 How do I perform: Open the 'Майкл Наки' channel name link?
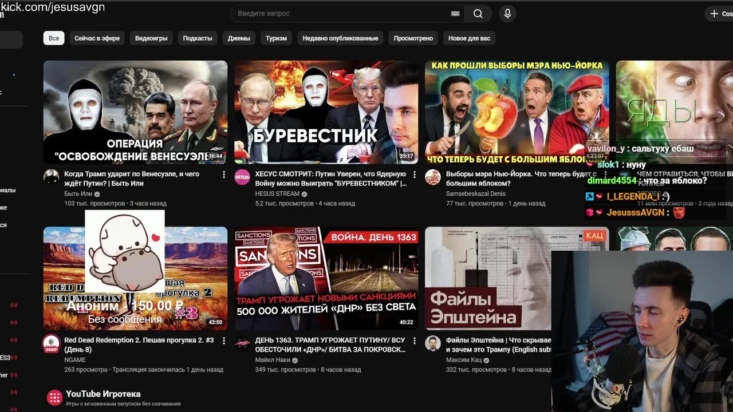(x=273, y=360)
